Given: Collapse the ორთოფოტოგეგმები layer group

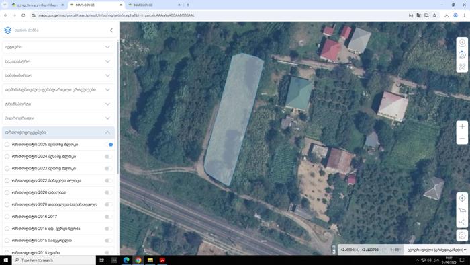Looking at the screenshot, I should tap(58, 132).
